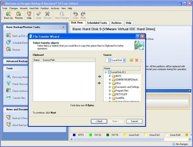Image resolution: width=193 pixels, height=147 pixels.
Task: Click the Source Path column header
Action: tap(69, 60)
